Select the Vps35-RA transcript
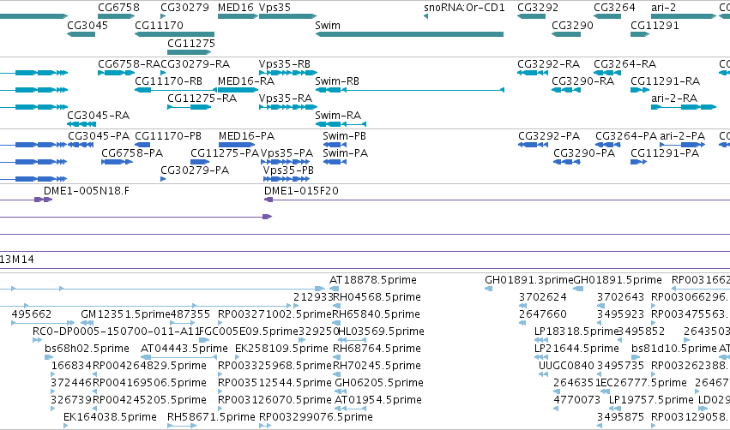The width and height of the screenshot is (730, 430). 288,107
